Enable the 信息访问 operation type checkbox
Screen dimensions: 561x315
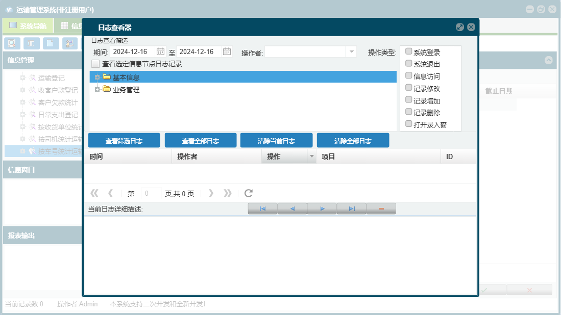click(408, 76)
